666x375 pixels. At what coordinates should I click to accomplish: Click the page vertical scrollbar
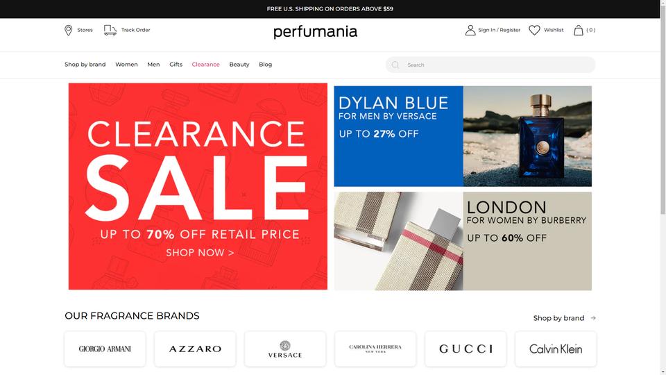[663, 187]
